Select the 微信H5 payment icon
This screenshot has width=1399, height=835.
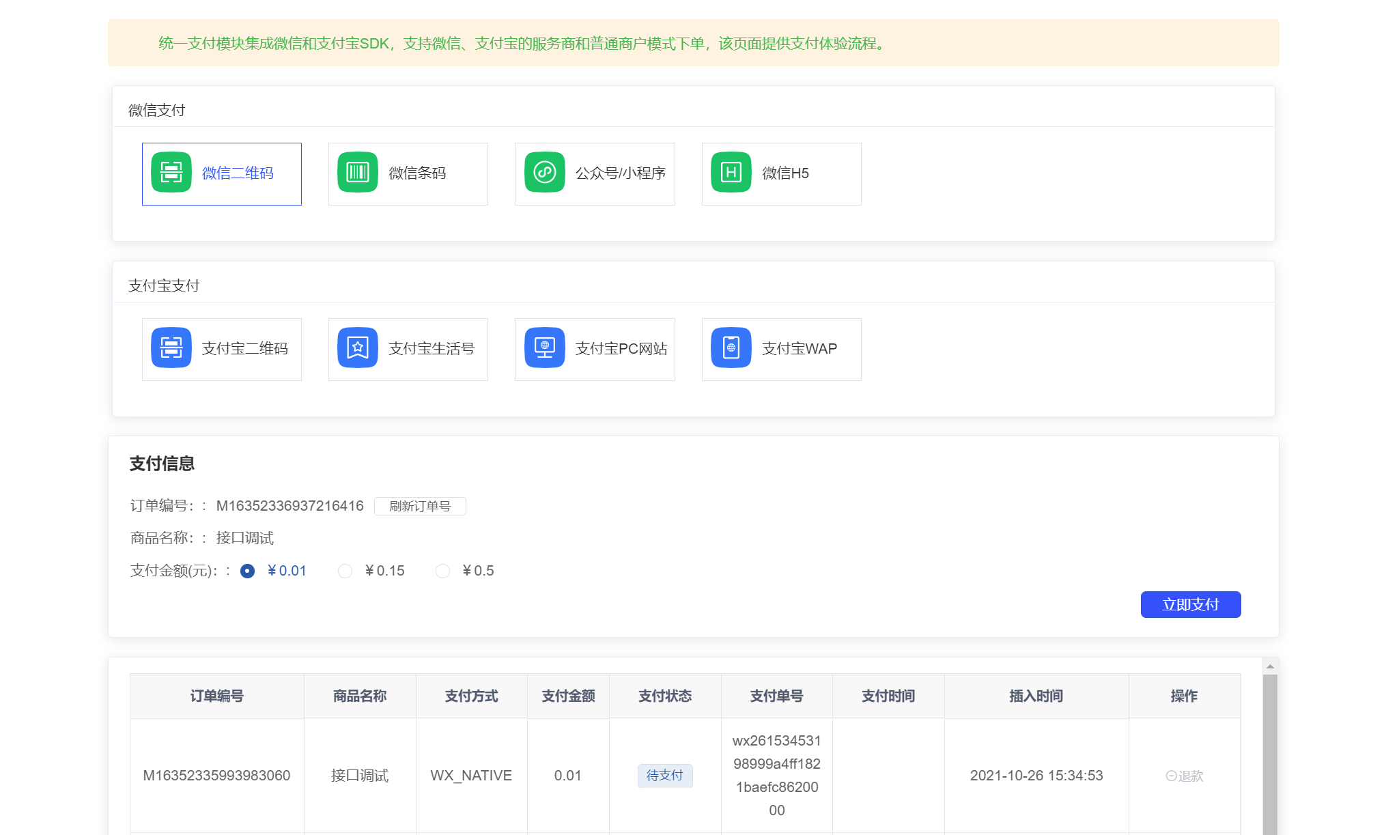point(731,173)
